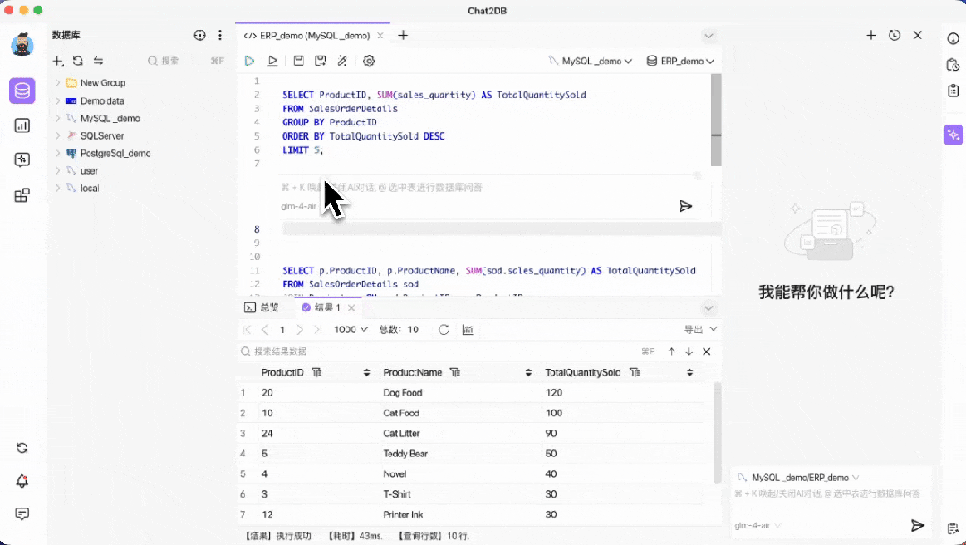Viewport: 966px width, 545px height.
Task: Open the 1000 page size dropdown
Action: 351,329
